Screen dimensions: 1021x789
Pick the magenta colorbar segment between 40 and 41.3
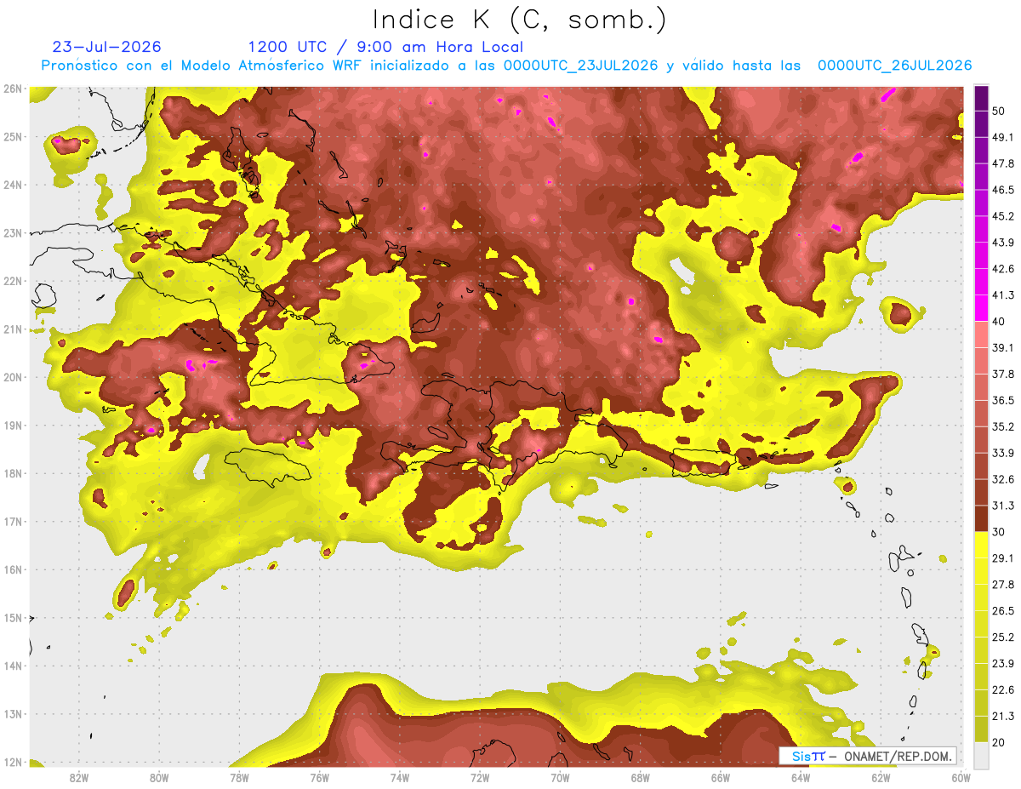(981, 308)
